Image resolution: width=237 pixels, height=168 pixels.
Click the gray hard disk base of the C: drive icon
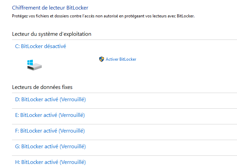point(35,67)
